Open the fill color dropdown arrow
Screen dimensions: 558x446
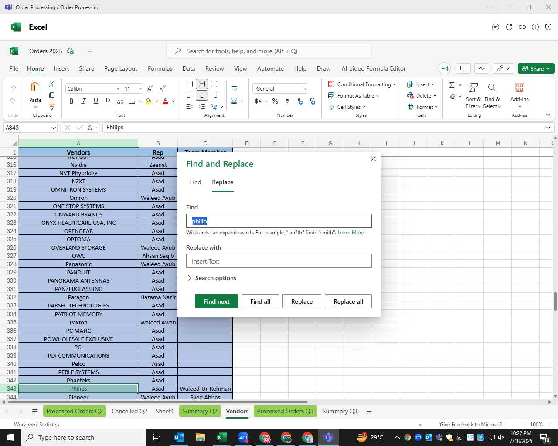click(156, 101)
